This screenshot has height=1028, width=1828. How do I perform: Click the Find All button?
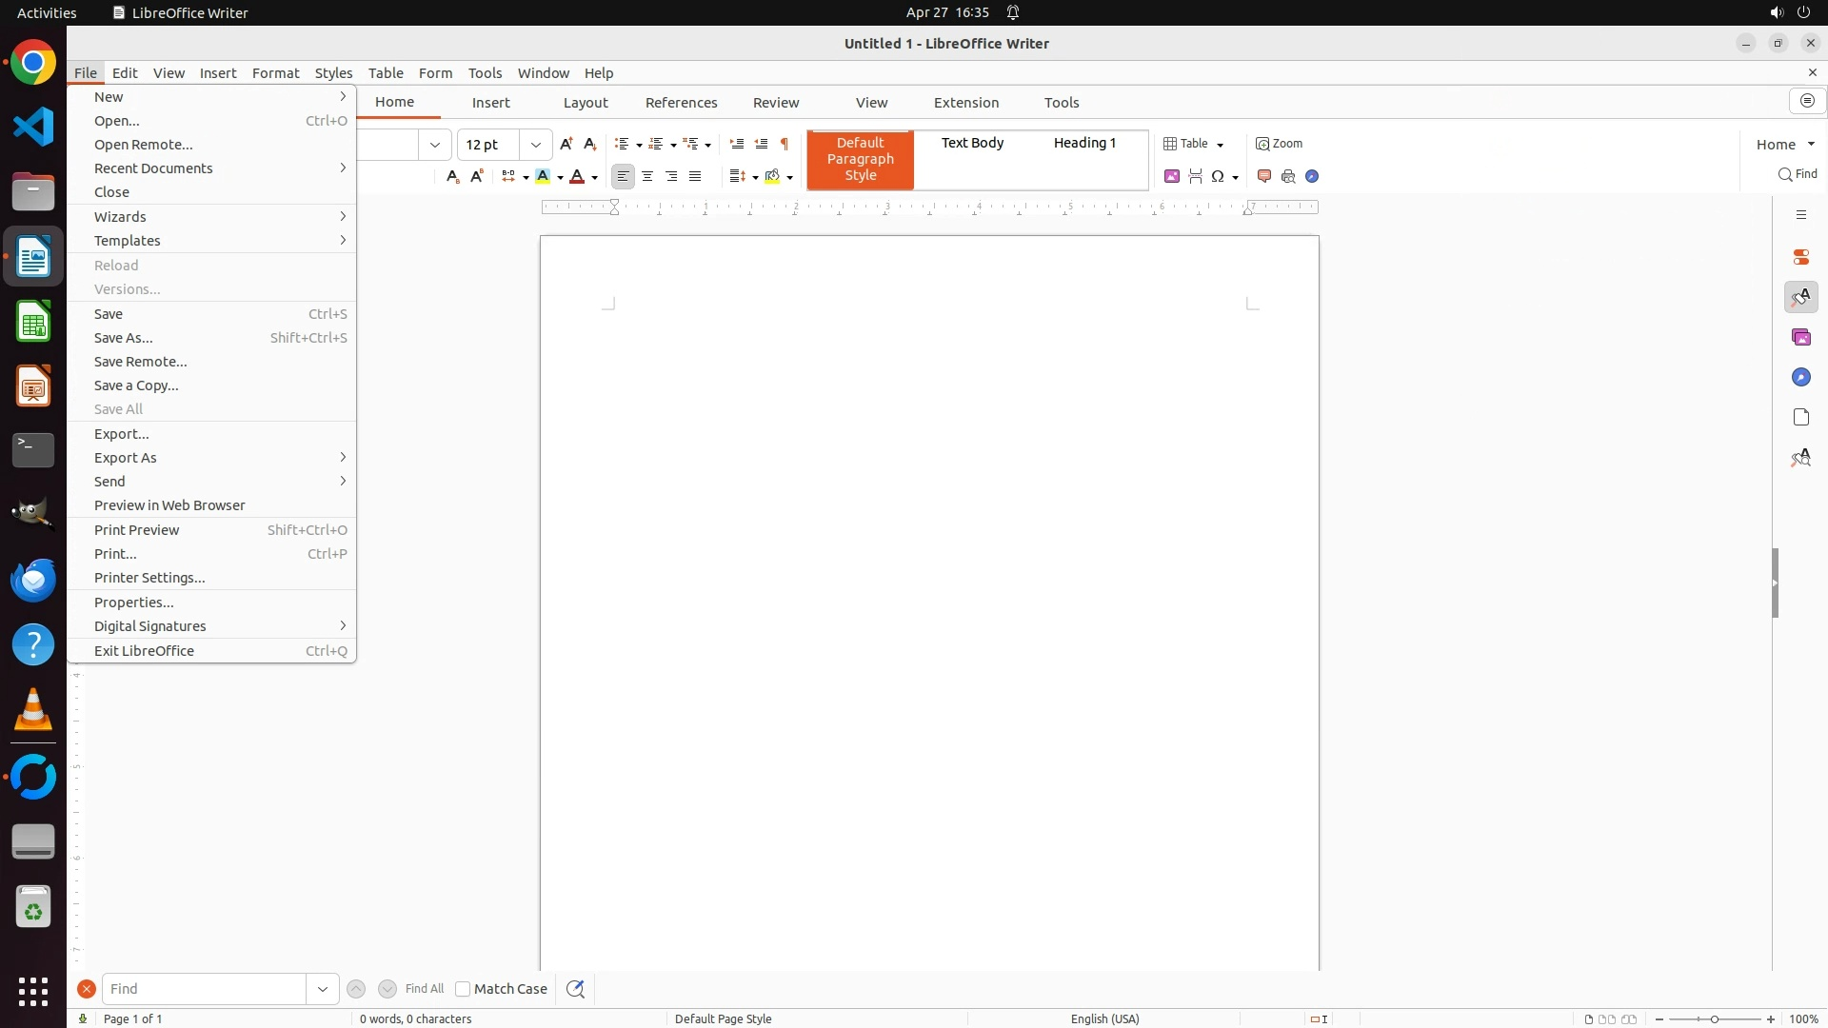click(424, 989)
